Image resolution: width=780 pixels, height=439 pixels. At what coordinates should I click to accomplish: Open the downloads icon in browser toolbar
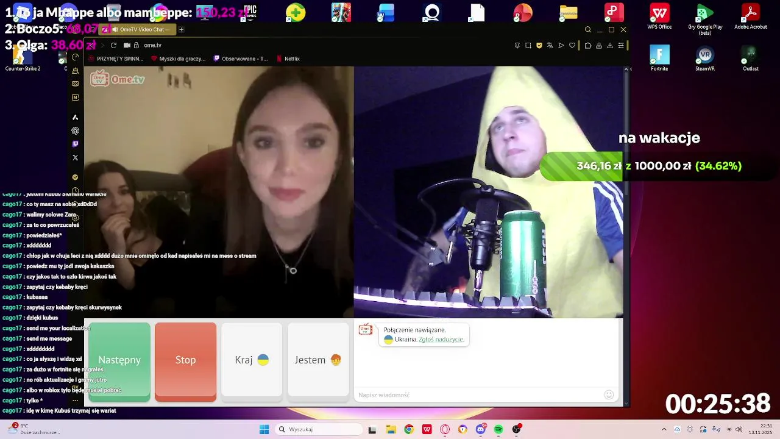[610, 45]
